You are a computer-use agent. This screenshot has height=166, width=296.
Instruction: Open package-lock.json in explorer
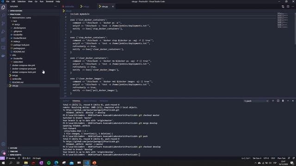(21, 45)
